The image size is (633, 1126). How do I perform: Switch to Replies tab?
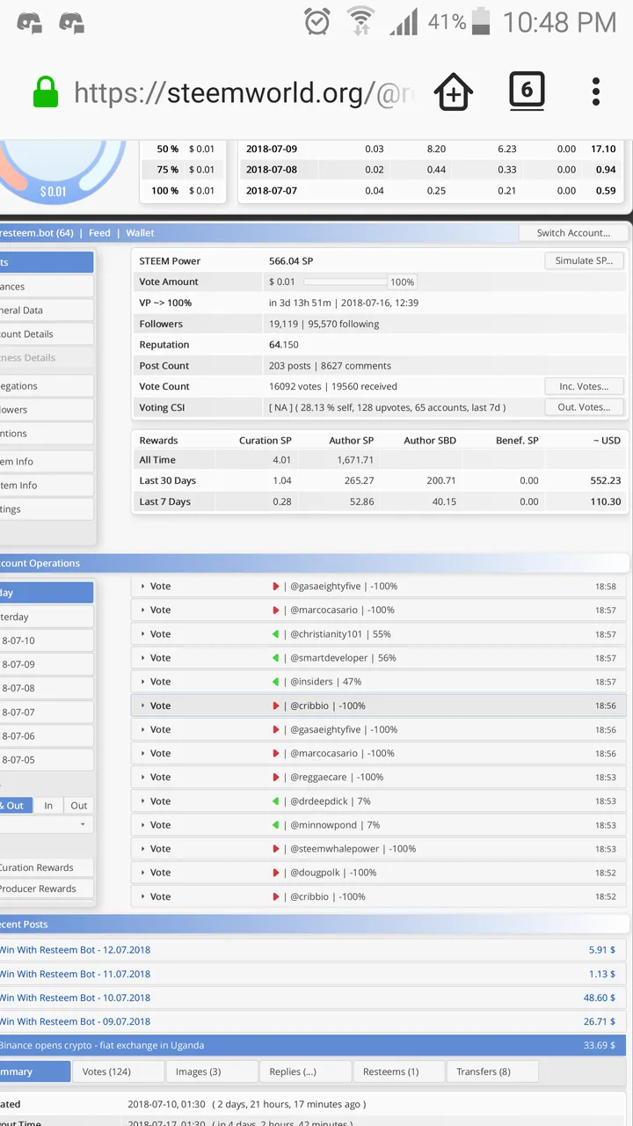click(305, 1071)
